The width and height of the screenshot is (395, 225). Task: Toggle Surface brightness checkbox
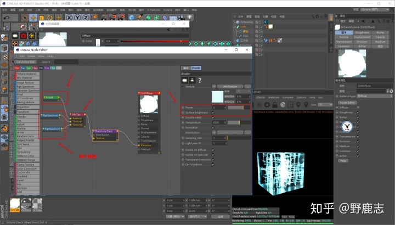click(213, 113)
